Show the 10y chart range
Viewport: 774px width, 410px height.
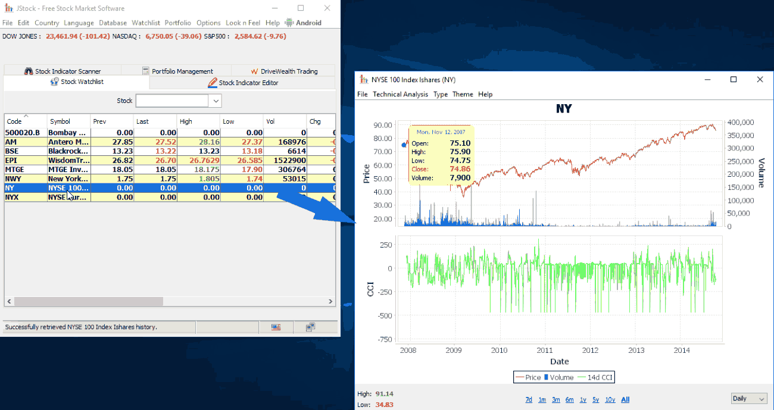click(x=610, y=400)
